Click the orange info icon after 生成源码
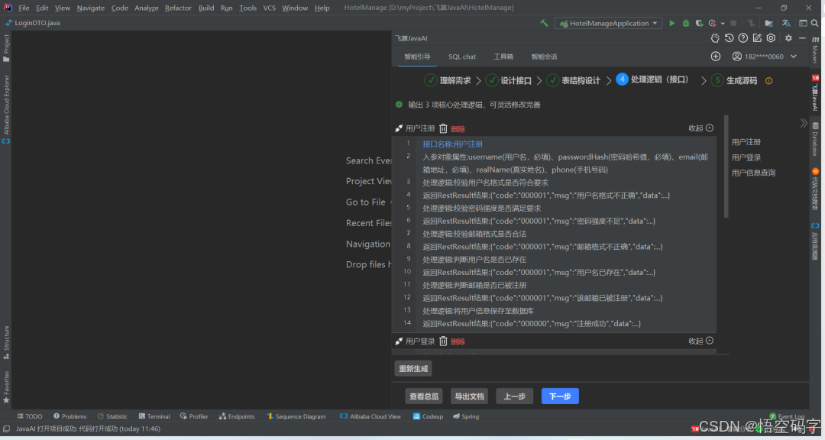This screenshot has height=440, width=825. coord(768,81)
